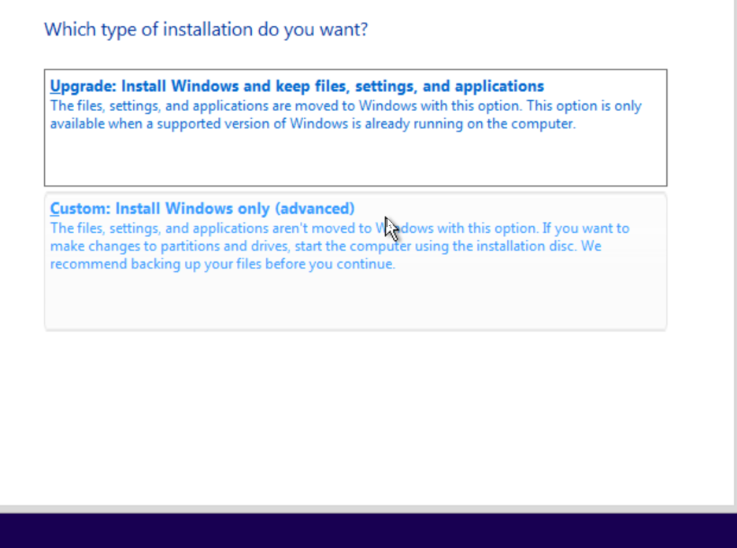Choose Upgrade: Install Windows and keep files option

355,128
